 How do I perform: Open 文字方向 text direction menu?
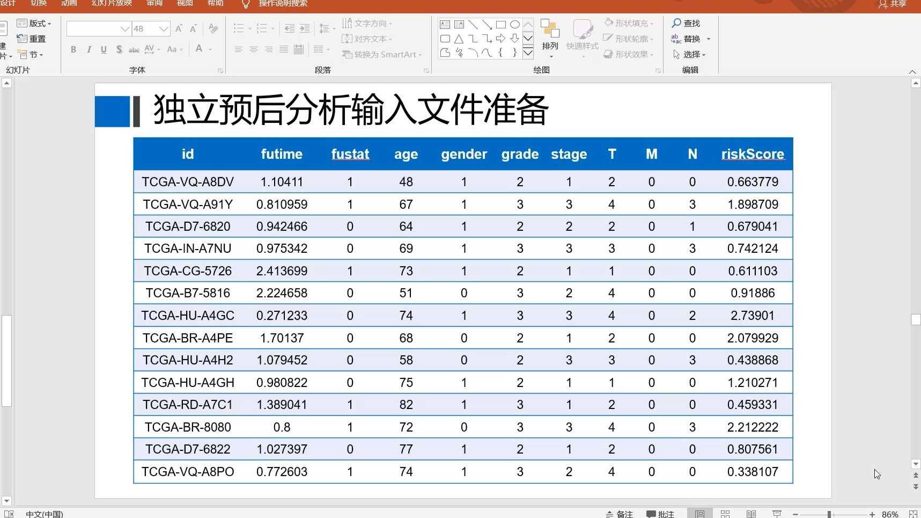367,23
